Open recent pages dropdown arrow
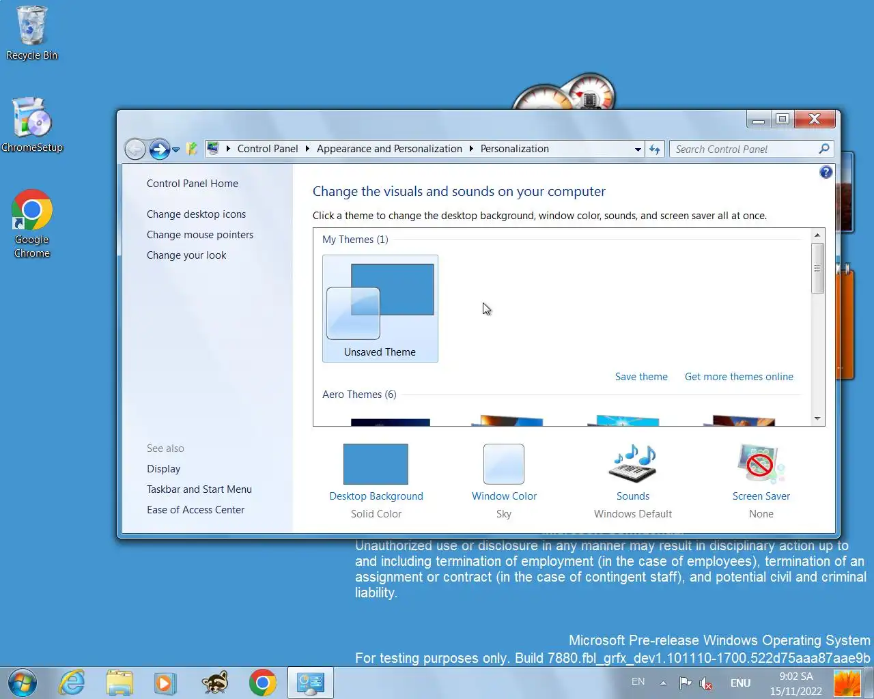The width and height of the screenshot is (874, 699). pyautogui.click(x=175, y=149)
